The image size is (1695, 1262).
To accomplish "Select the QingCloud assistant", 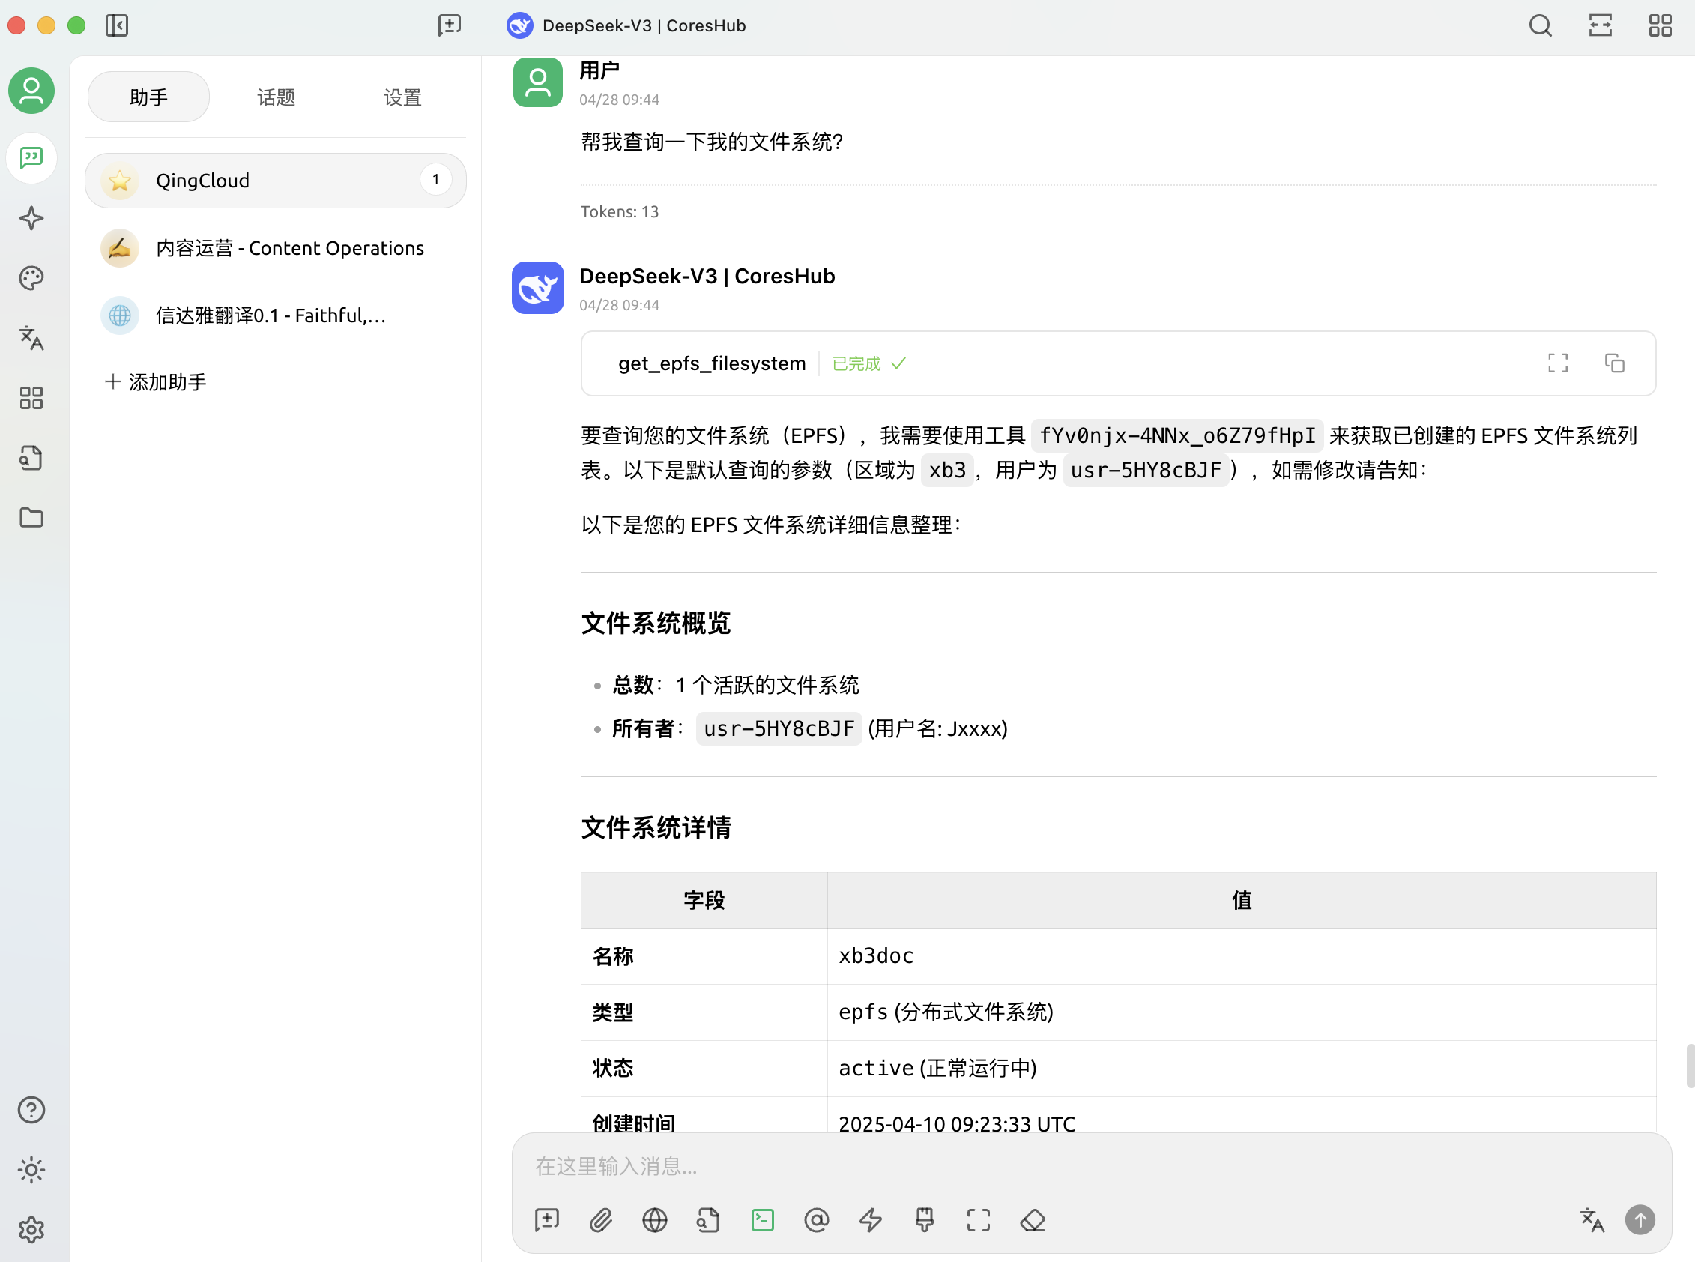I will [x=276, y=181].
